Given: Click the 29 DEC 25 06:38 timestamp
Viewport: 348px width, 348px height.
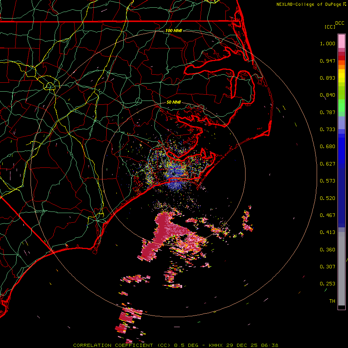Looking at the screenshot, I should pos(252,345).
